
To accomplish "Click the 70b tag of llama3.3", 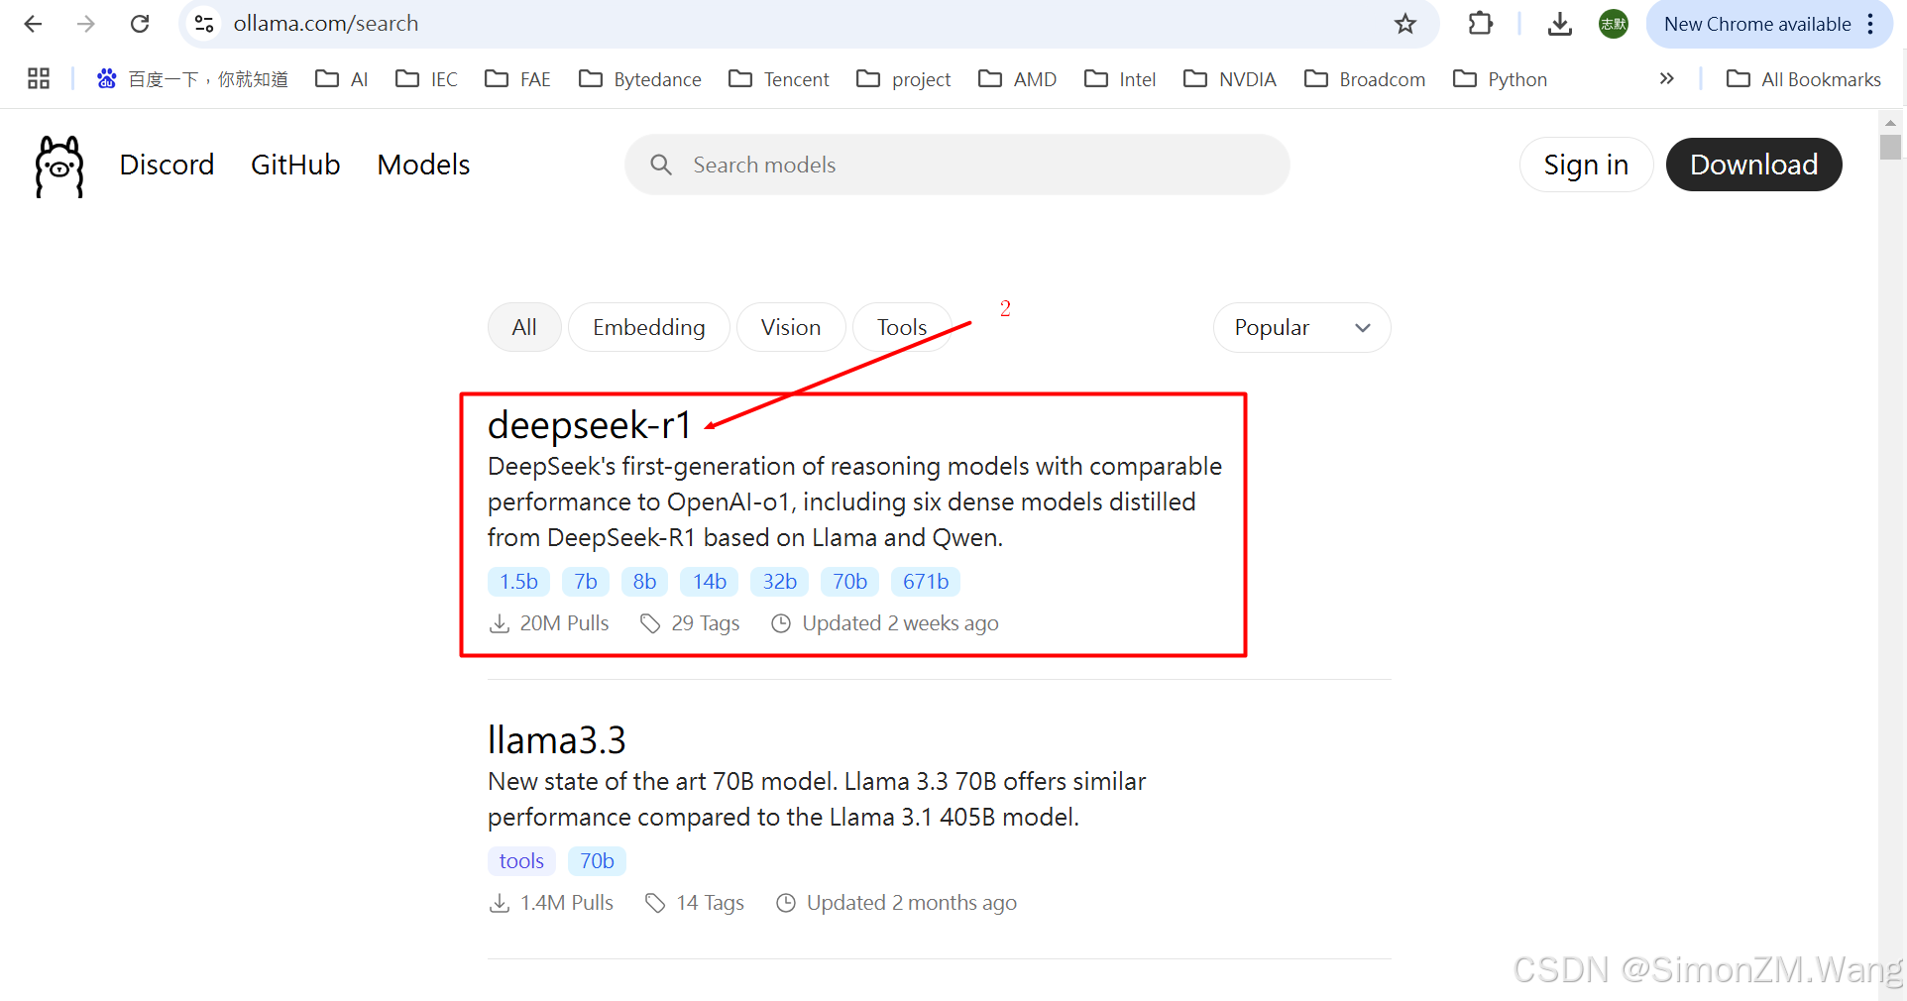I will click(597, 861).
